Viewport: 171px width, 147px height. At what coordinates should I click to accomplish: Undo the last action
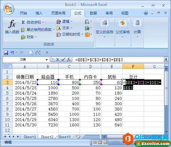[12, 53]
